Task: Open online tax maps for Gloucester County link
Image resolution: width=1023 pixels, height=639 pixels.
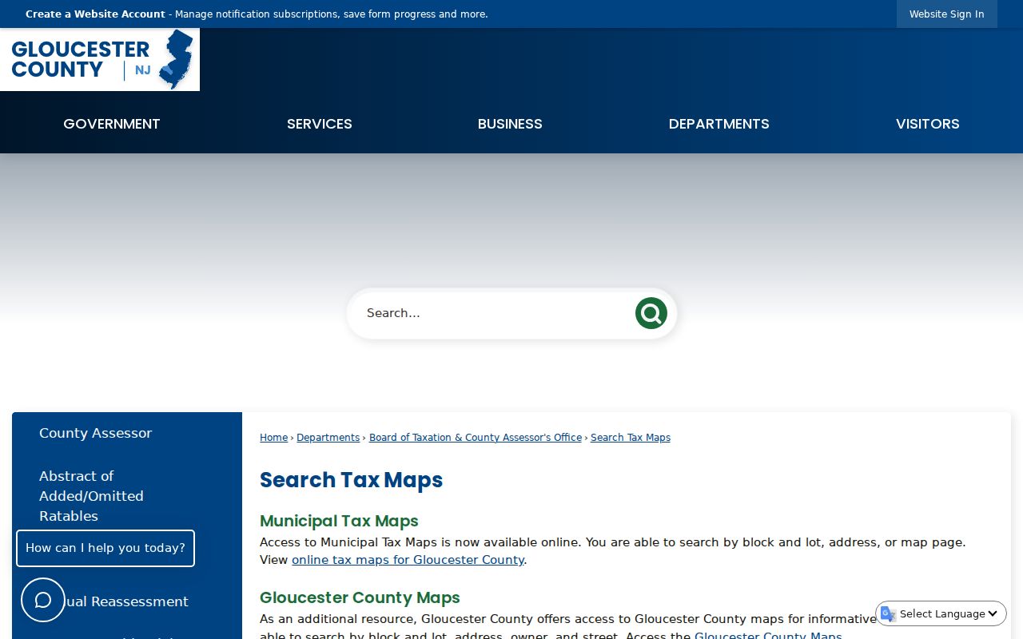Action: click(408, 560)
